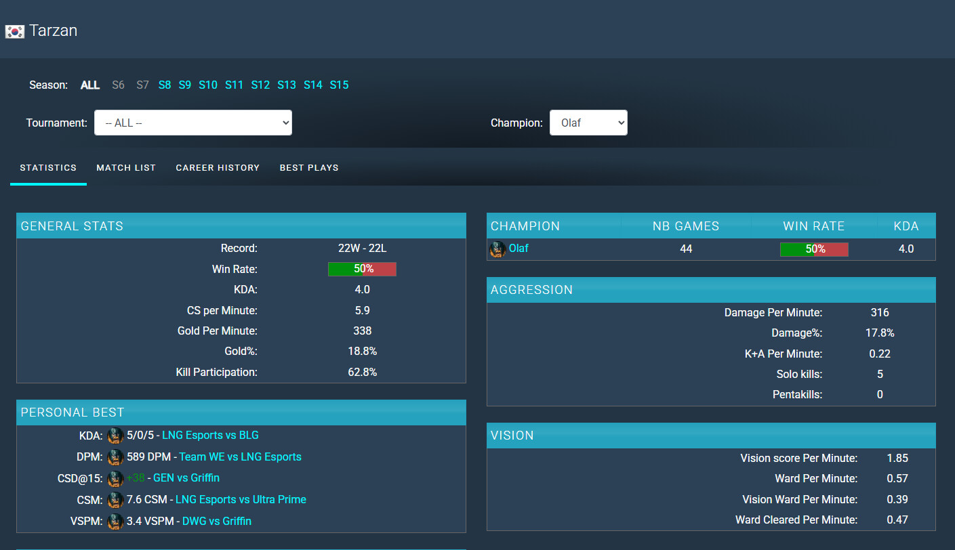Screen dimensions: 955x550
Task: Open the LNG Esports vs BLG match
Action: point(210,435)
